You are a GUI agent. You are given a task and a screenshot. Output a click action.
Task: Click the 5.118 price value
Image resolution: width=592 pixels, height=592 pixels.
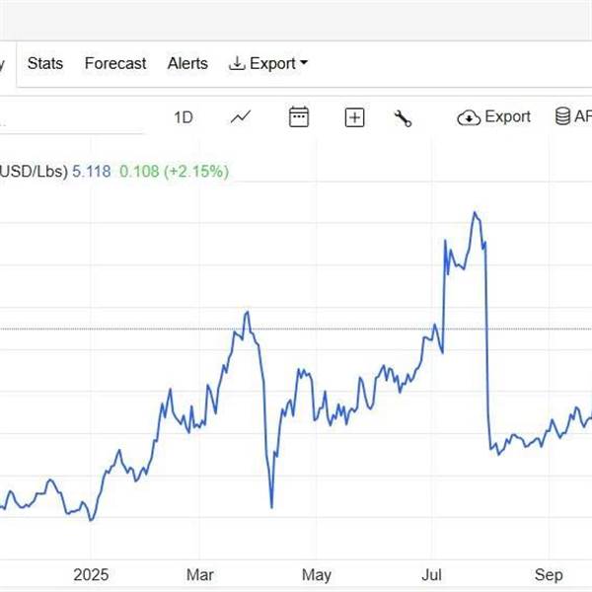92,171
